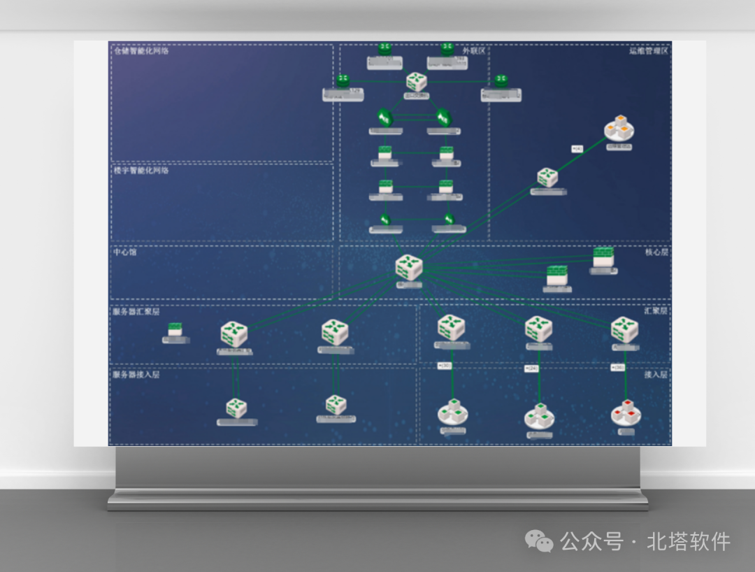The width and height of the screenshot is (755, 572).
Task: Click the top-right green router beside 外联区 label
Action: point(447,48)
